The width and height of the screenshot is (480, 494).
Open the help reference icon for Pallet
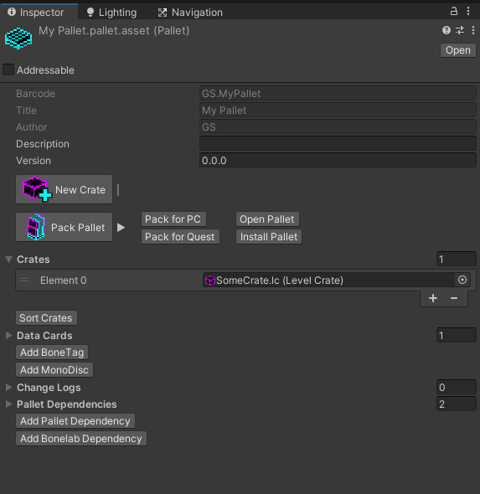pyautogui.click(x=446, y=30)
